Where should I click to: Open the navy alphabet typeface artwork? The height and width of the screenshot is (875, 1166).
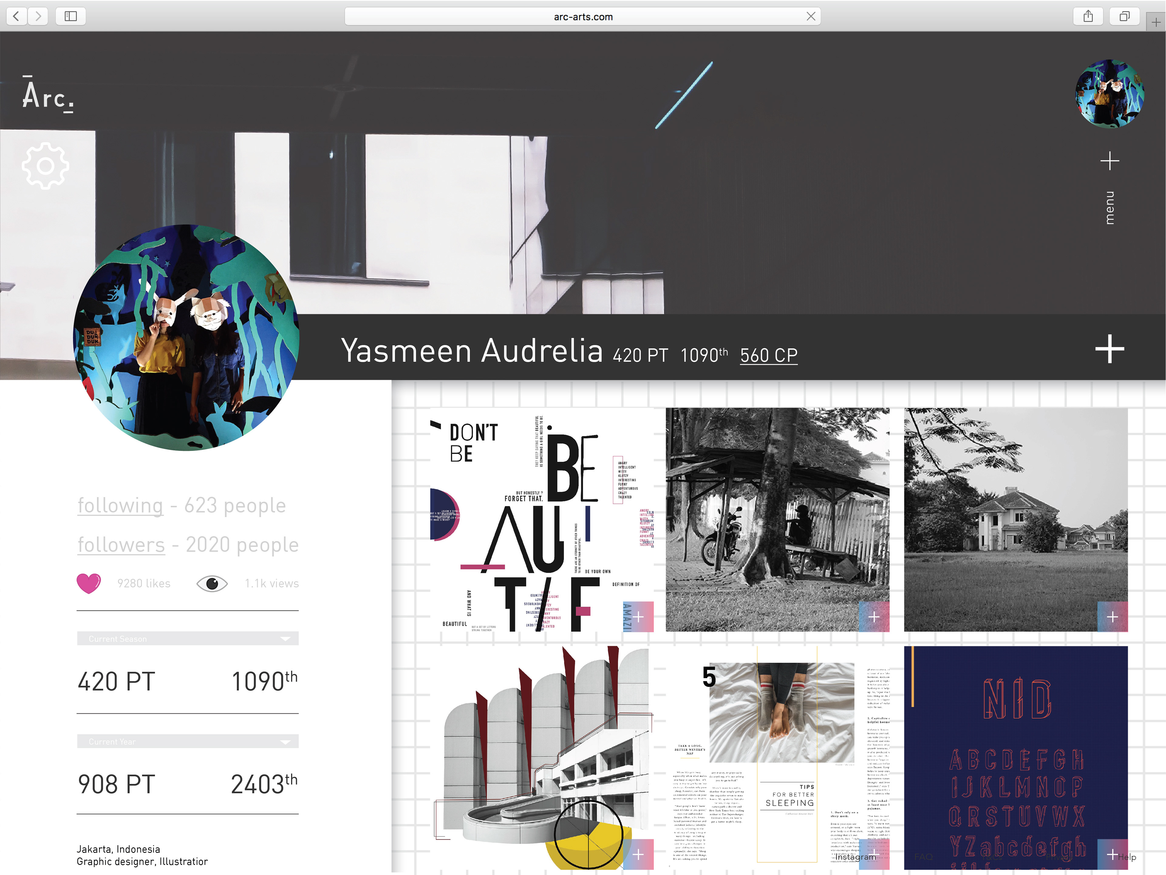(1016, 758)
